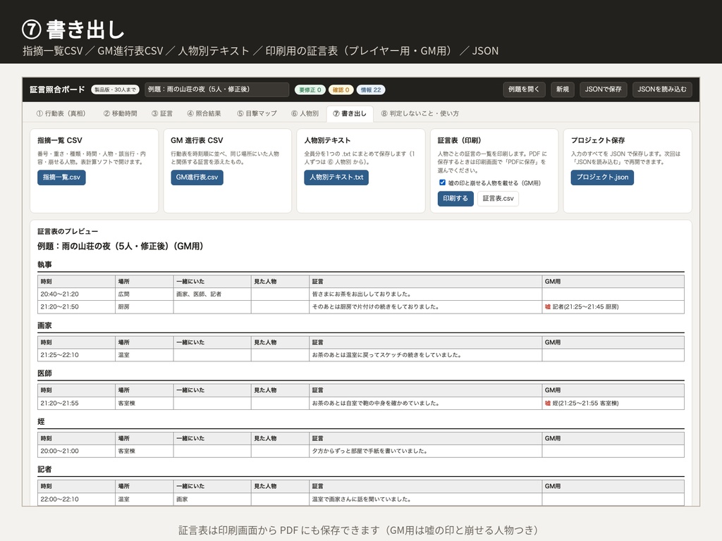Click the 要修正 0 badge
Image resolution: width=722 pixels, height=541 pixels.
[310, 89]
